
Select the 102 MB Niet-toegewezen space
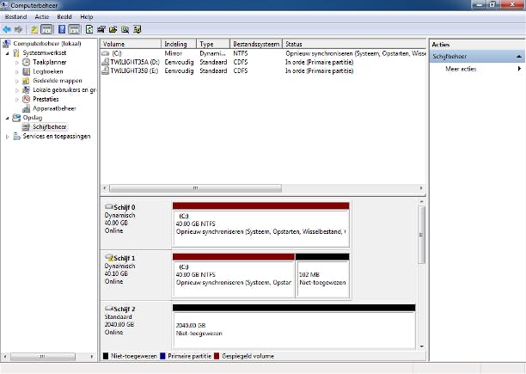[x=322, y=276]
